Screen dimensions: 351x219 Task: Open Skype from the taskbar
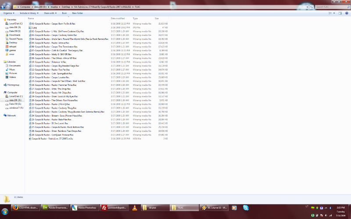click(246, 208)
